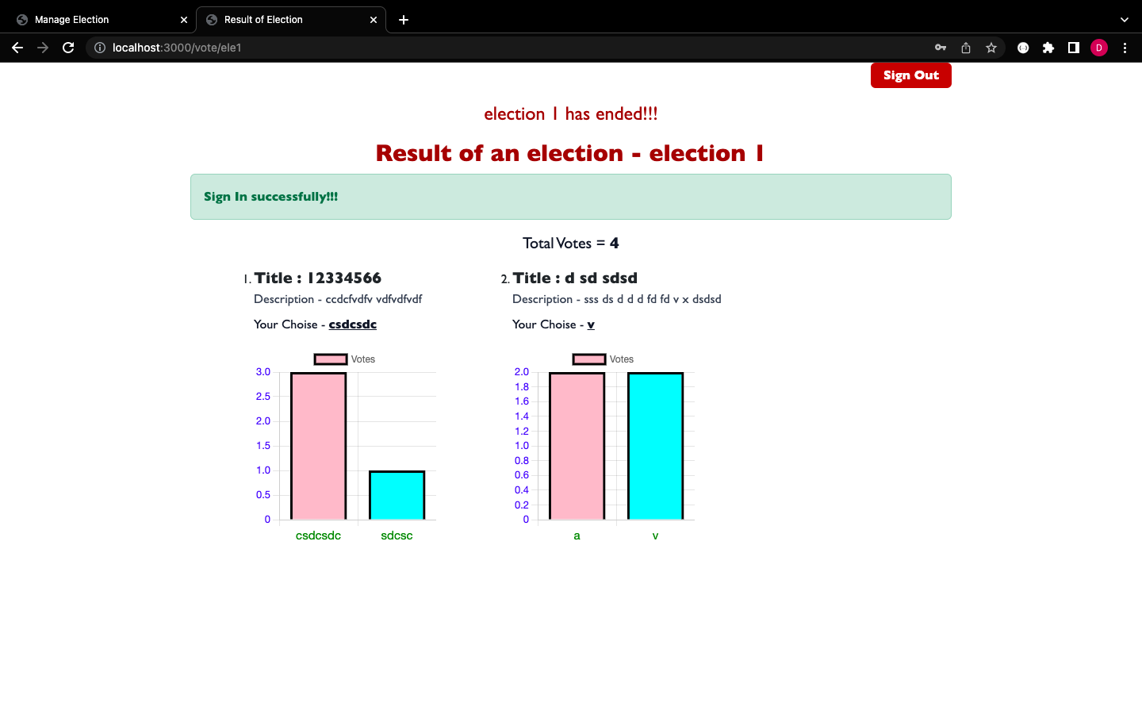This screenshot has height=714, width=1142.
Task: Click the back navigation arrow
Action: coord(17,48)
